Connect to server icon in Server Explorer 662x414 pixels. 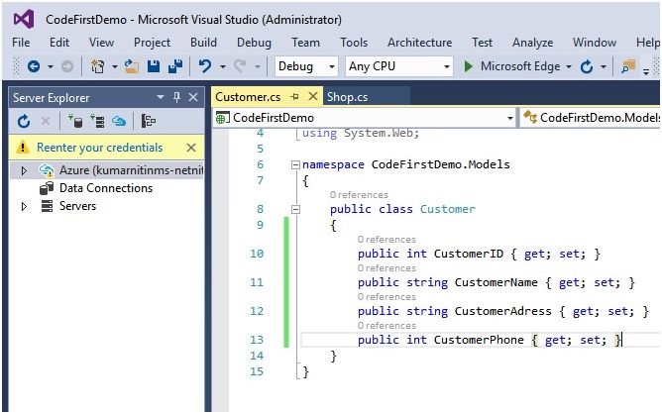click(97, 122)
